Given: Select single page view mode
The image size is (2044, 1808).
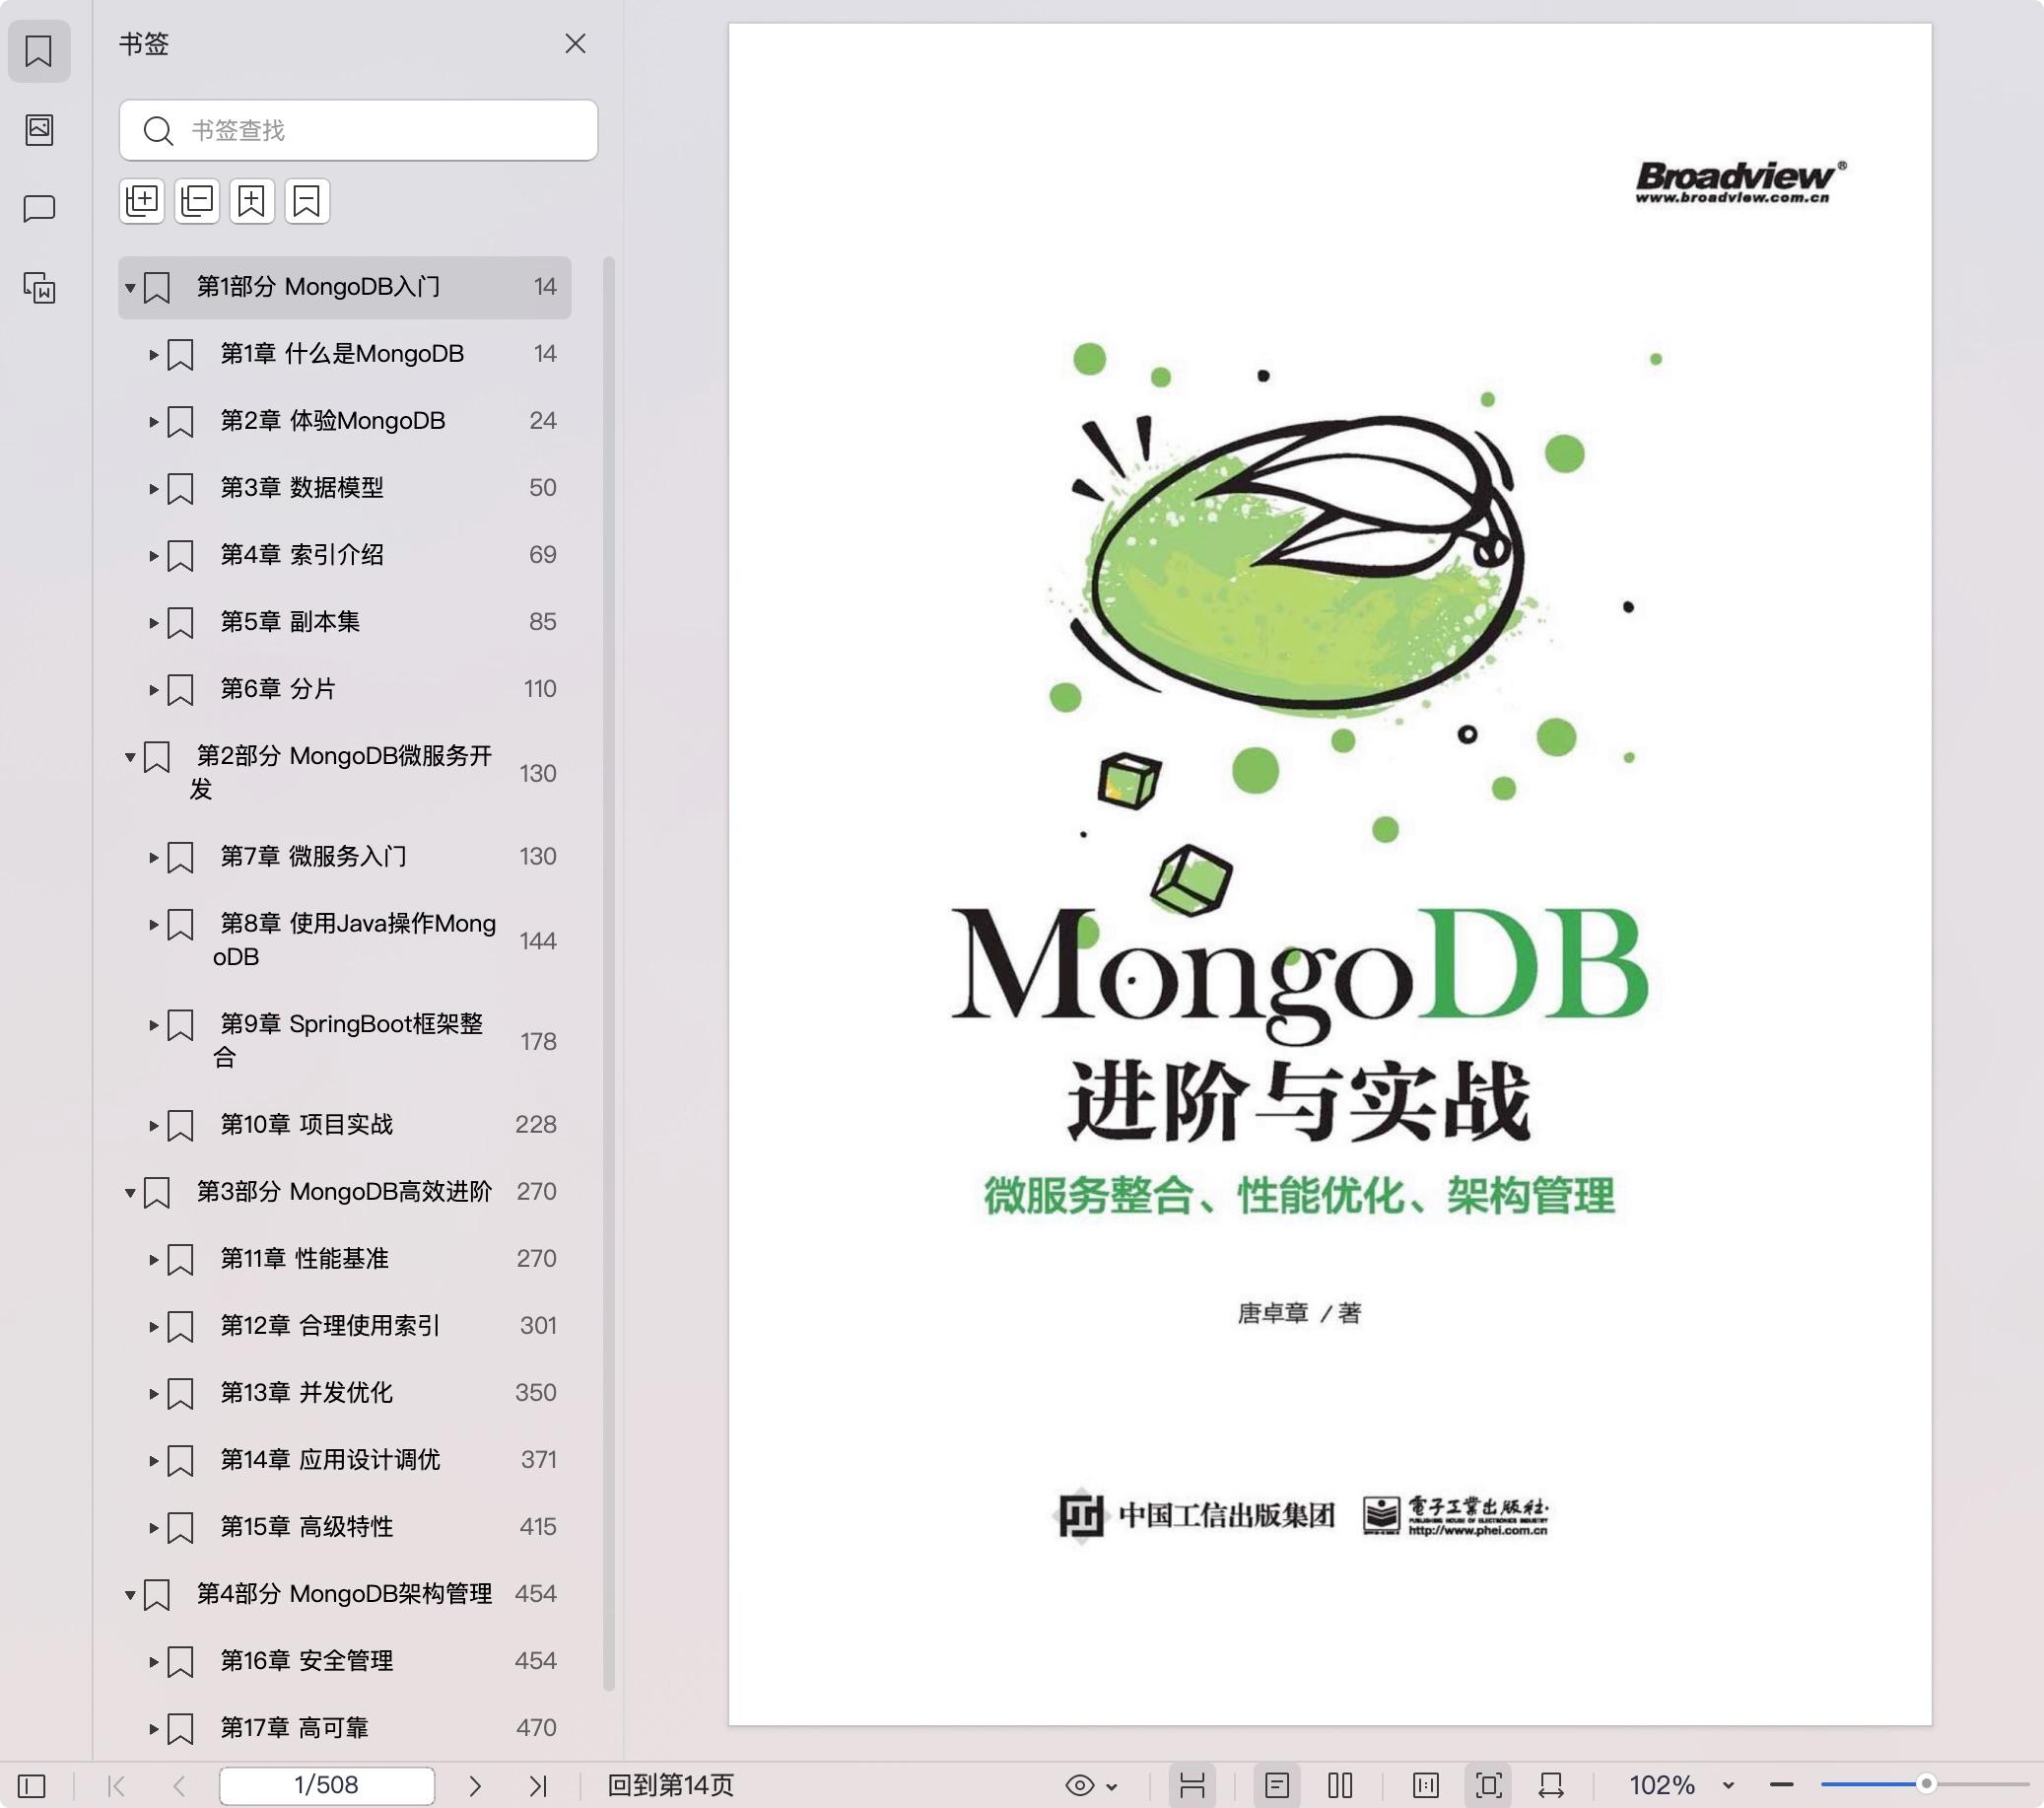Looking at the screenshot, I should 1277,1785.
